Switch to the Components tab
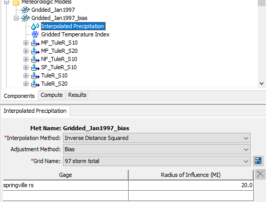 tap(19, 96)
